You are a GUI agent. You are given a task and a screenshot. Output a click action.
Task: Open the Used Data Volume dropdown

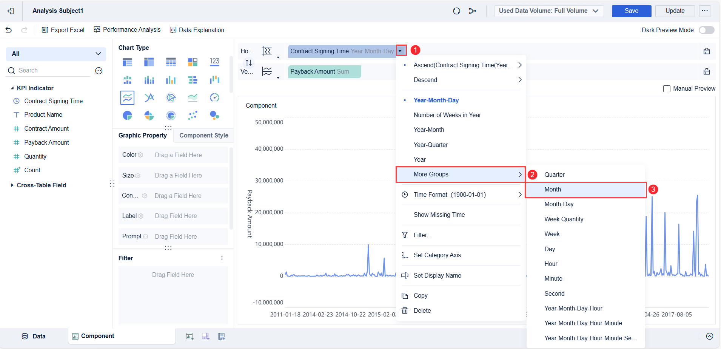click(548, 11)
